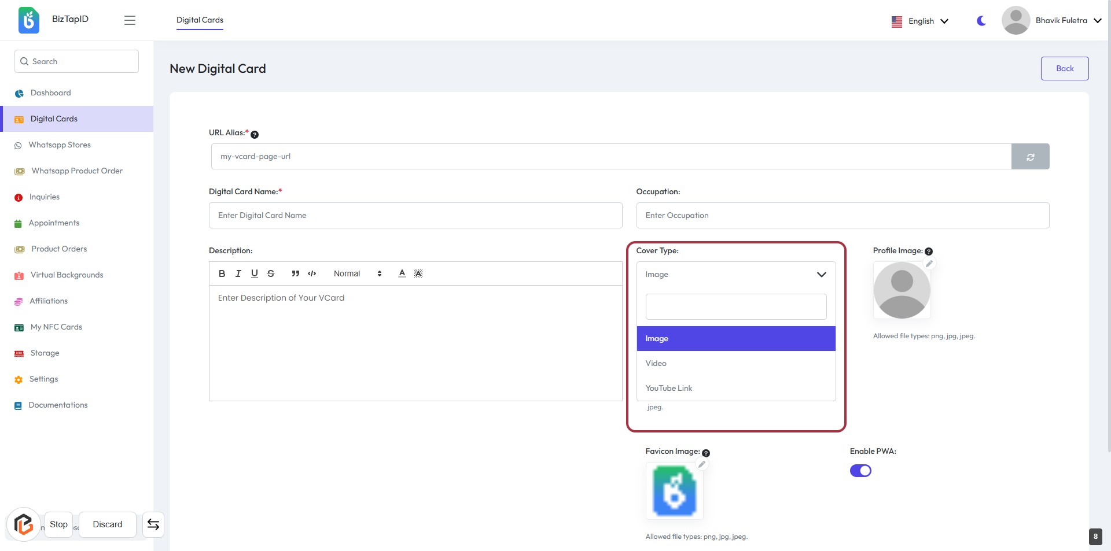Viewport: 1111px width, 551px height.
Task: Click the strikethrough formatting icon
Action: 271,273
